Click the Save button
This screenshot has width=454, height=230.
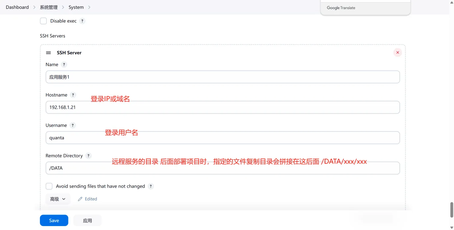54,220
